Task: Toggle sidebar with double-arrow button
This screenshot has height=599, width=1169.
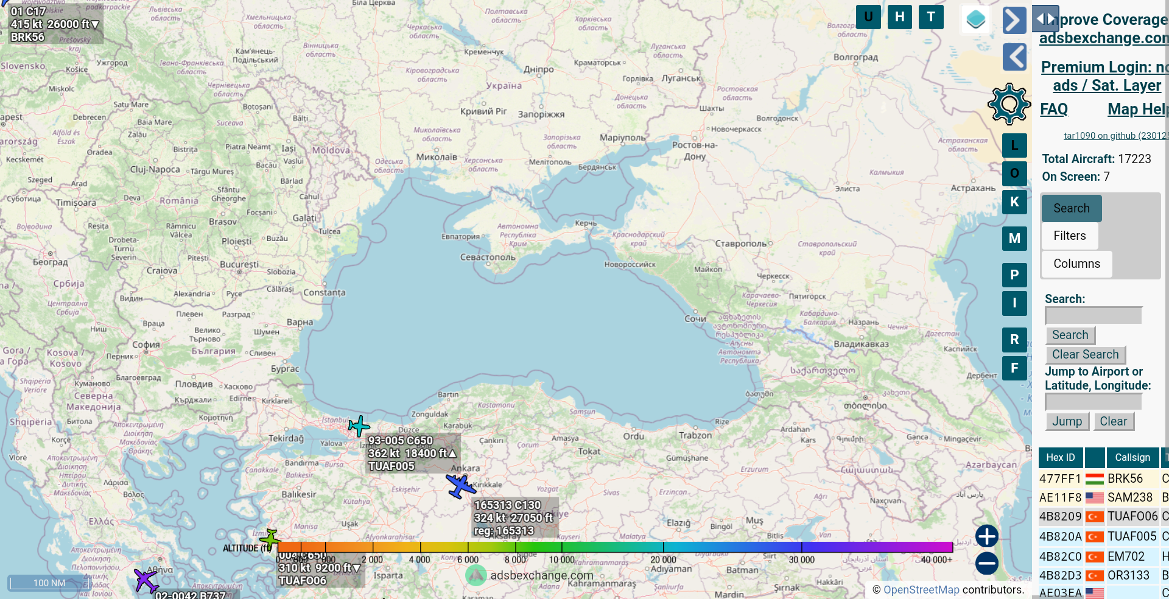Action: click(x=1045, y=19)
